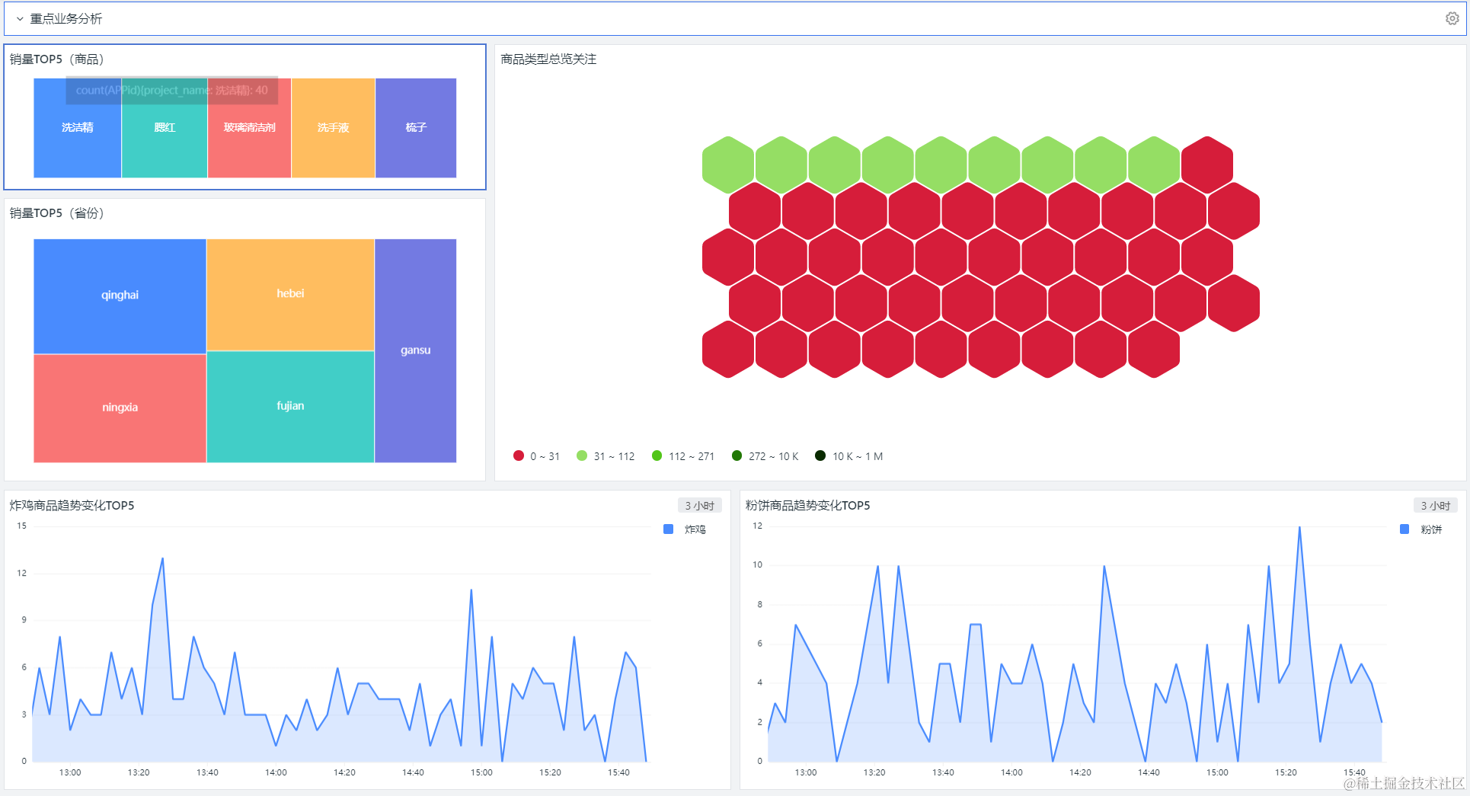Image resolution: width=1470 pixels, height=796 pixels.
Task: Click 3 小时 badge on 粉饼 chart
Action: (1436, 506)
